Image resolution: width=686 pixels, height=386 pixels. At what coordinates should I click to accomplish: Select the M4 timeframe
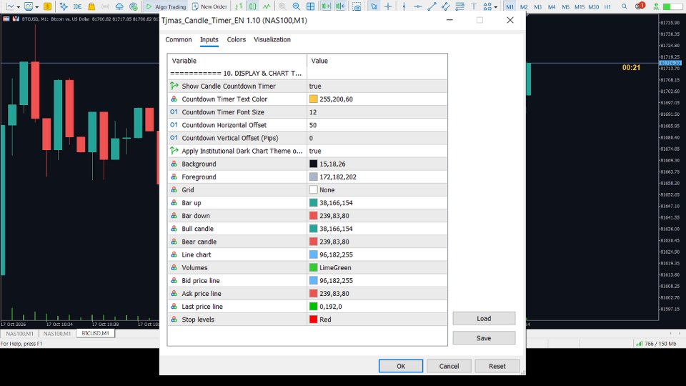[552, 6]
